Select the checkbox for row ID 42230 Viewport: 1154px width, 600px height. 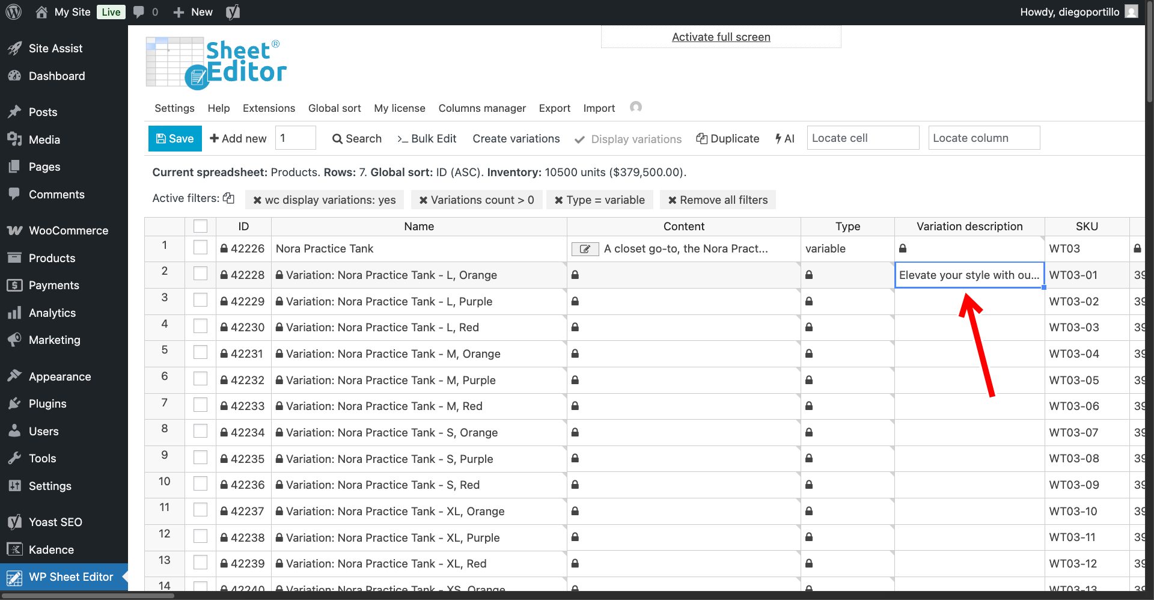[200, 326]
